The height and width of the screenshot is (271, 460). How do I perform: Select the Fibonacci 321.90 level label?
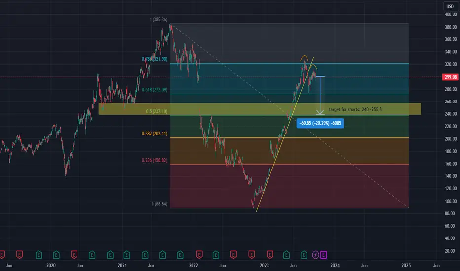[154, 59]
